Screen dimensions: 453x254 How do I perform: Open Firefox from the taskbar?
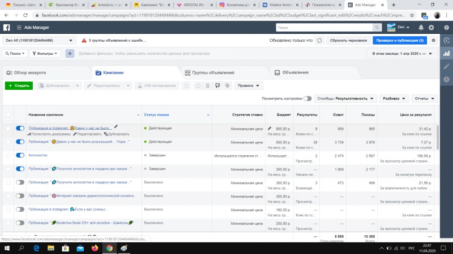tap(95, 248)
